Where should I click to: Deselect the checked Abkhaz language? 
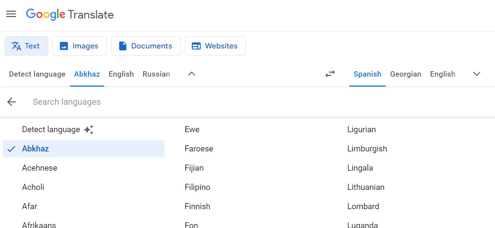point(35,149)
